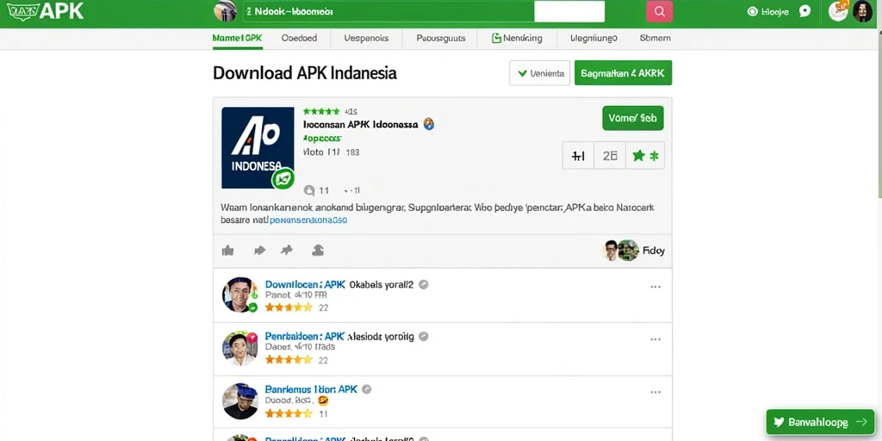Click the verified badge beside Okabels yorall2
This screenshot has width=882, height=441.
(424, 284)
